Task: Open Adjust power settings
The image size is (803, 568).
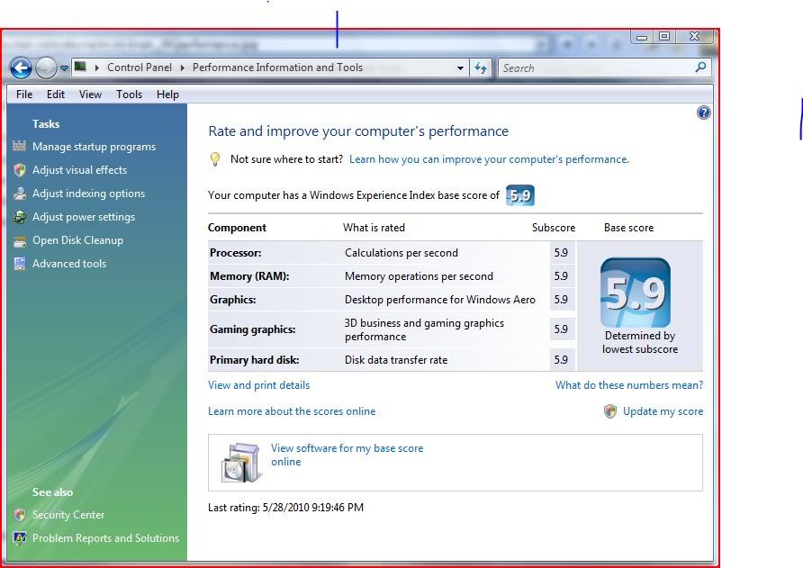Action: [84, 217]
